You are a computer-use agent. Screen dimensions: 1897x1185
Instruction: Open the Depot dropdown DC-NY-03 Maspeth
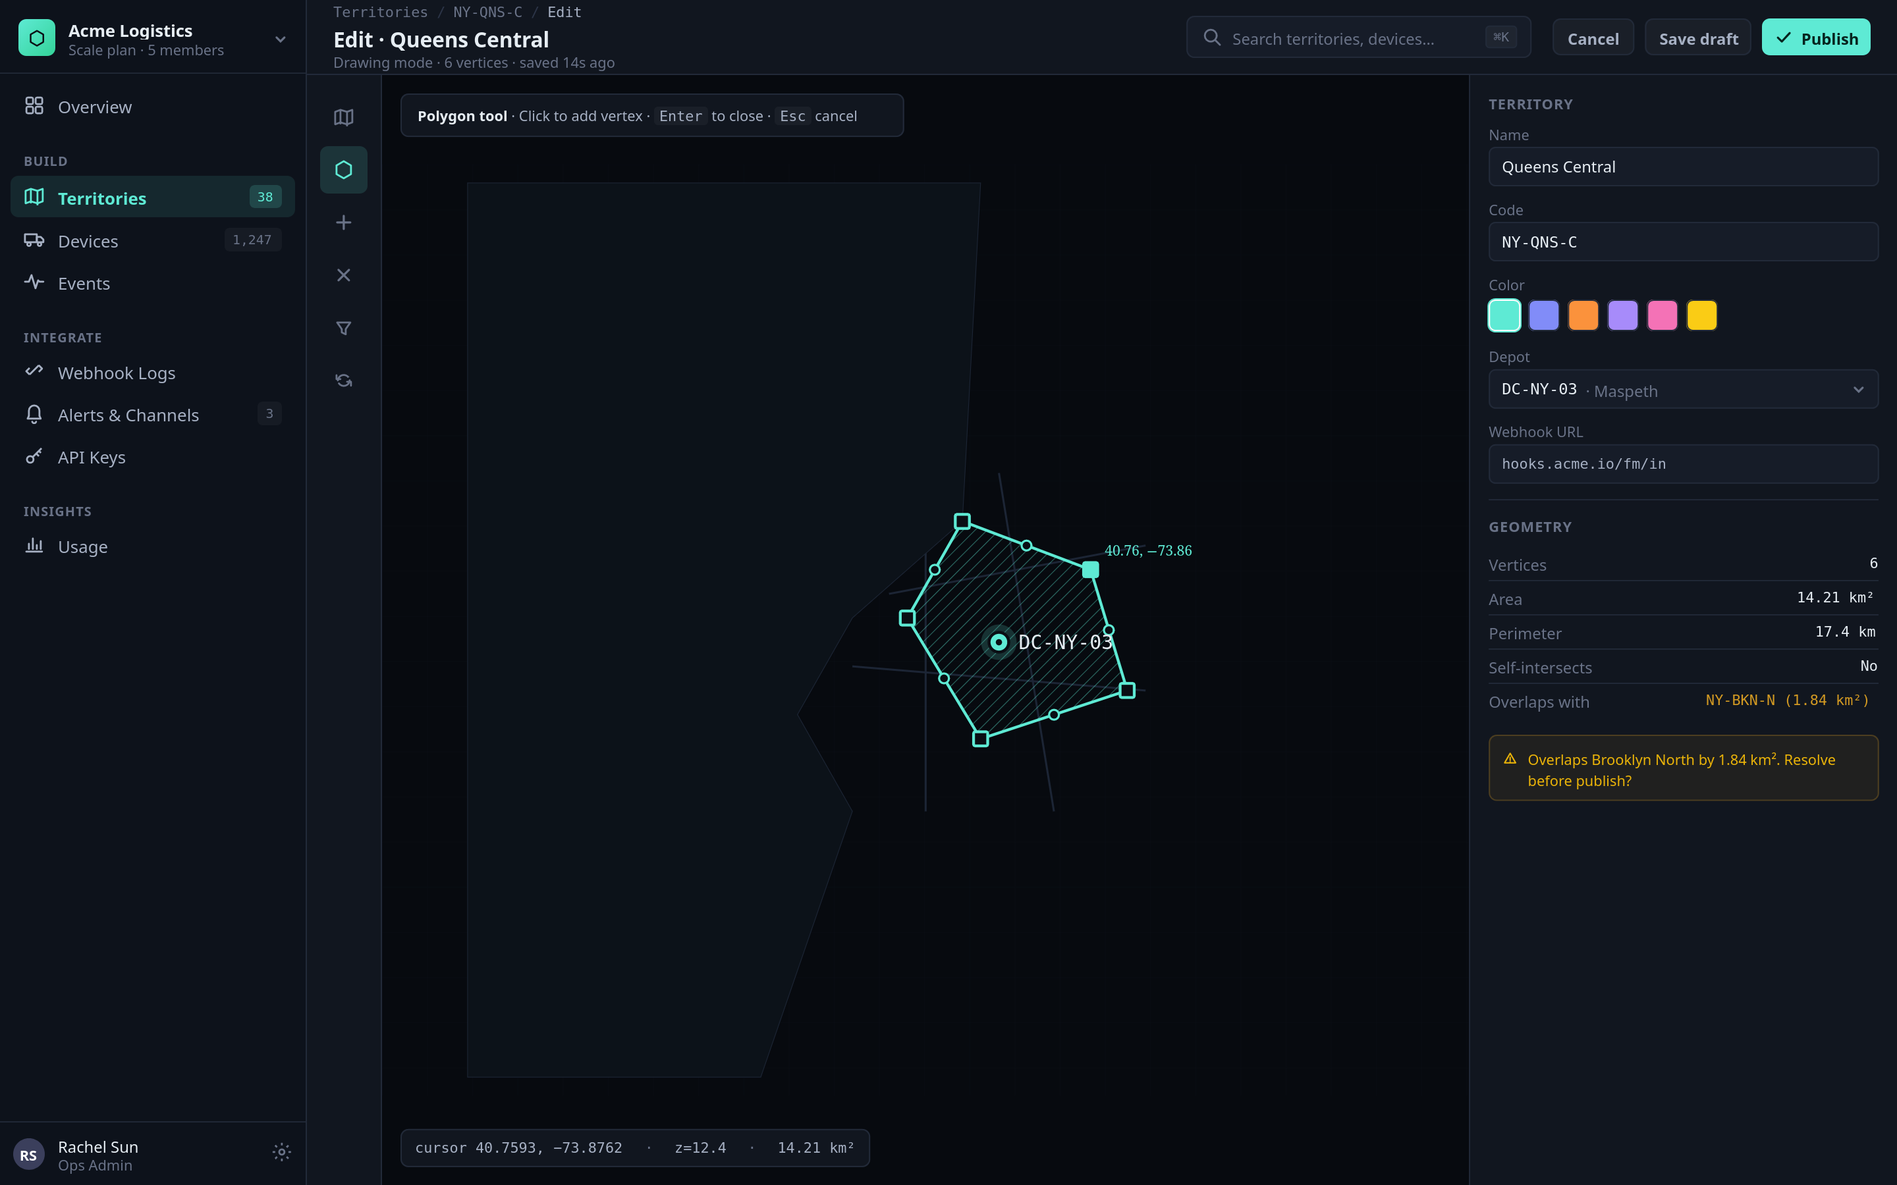[1683, 390]
